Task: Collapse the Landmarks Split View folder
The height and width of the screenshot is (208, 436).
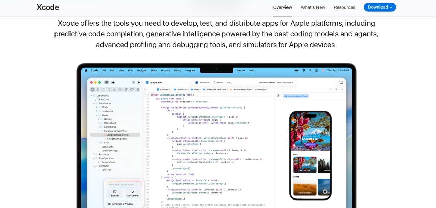Action: coord(99,131)
